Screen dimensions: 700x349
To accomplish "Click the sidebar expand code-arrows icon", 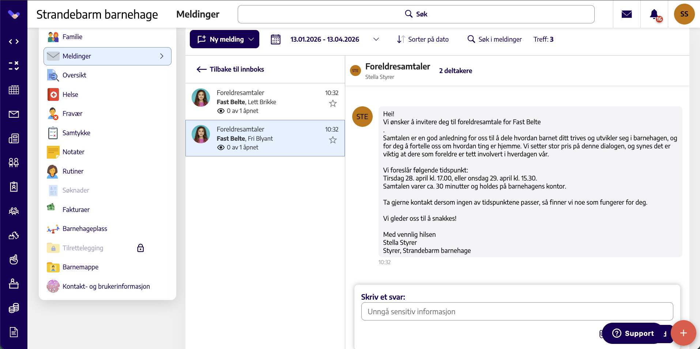I will (x=14, y=42).
